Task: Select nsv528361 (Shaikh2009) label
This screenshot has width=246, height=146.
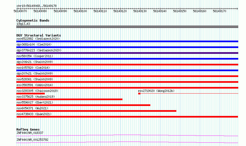Action: pyautogui.click(x=35, y=79)
